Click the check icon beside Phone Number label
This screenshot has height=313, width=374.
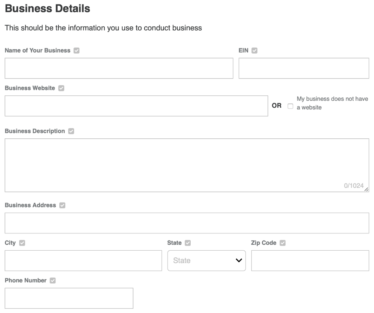(53, 281)
